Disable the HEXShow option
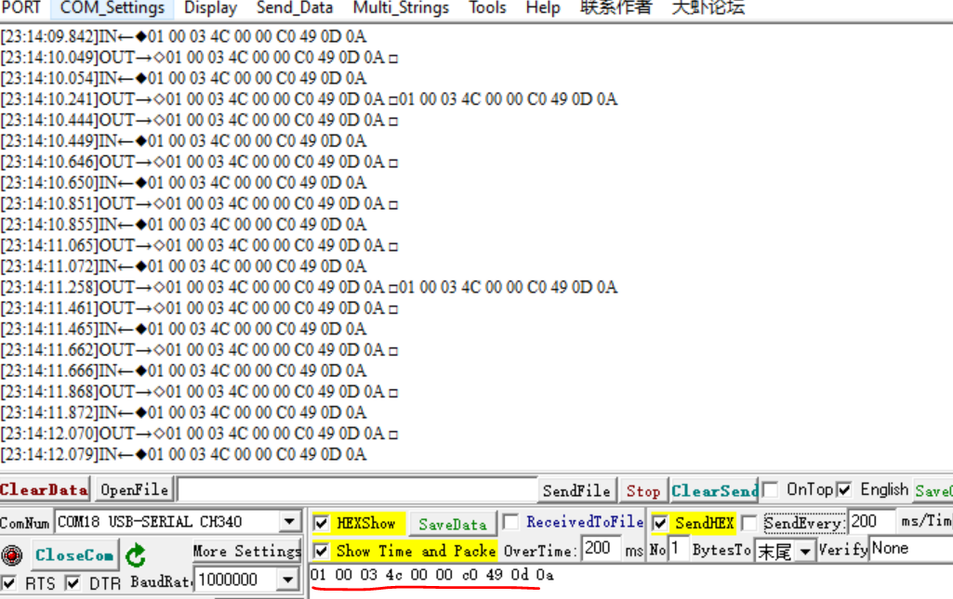The width and height of the screenshot is (953, 599). 321,523
